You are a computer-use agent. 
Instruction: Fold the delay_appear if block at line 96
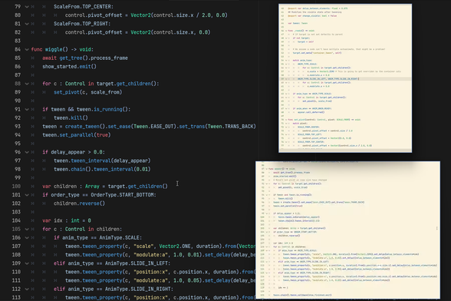pyautogui.click(x=27, y=152)
